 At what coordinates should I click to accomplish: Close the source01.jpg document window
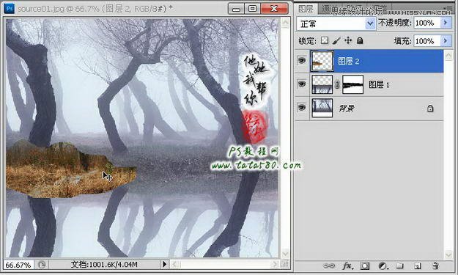(x=275, y=9)
